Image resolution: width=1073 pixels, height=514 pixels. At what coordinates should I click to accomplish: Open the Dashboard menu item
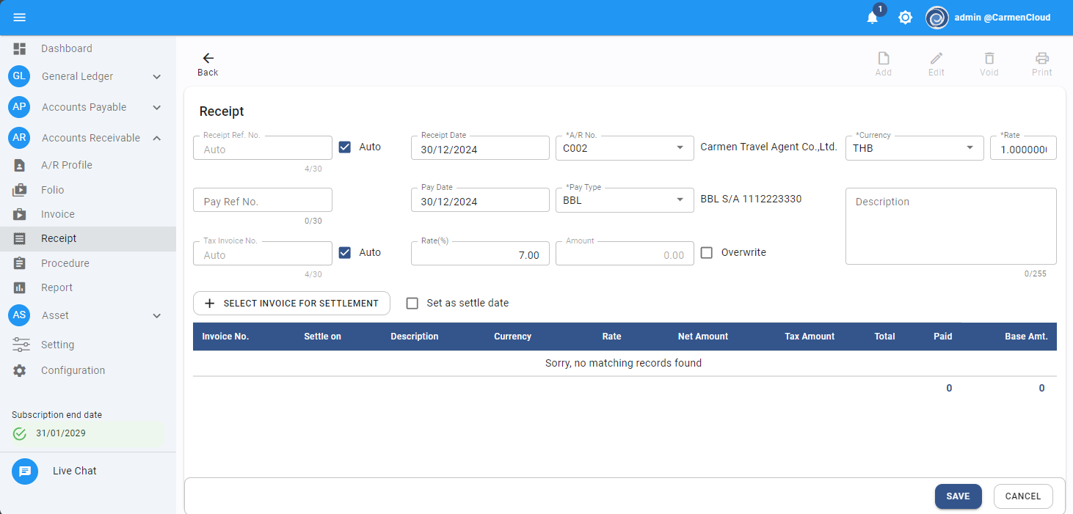(x=66, y=48)
